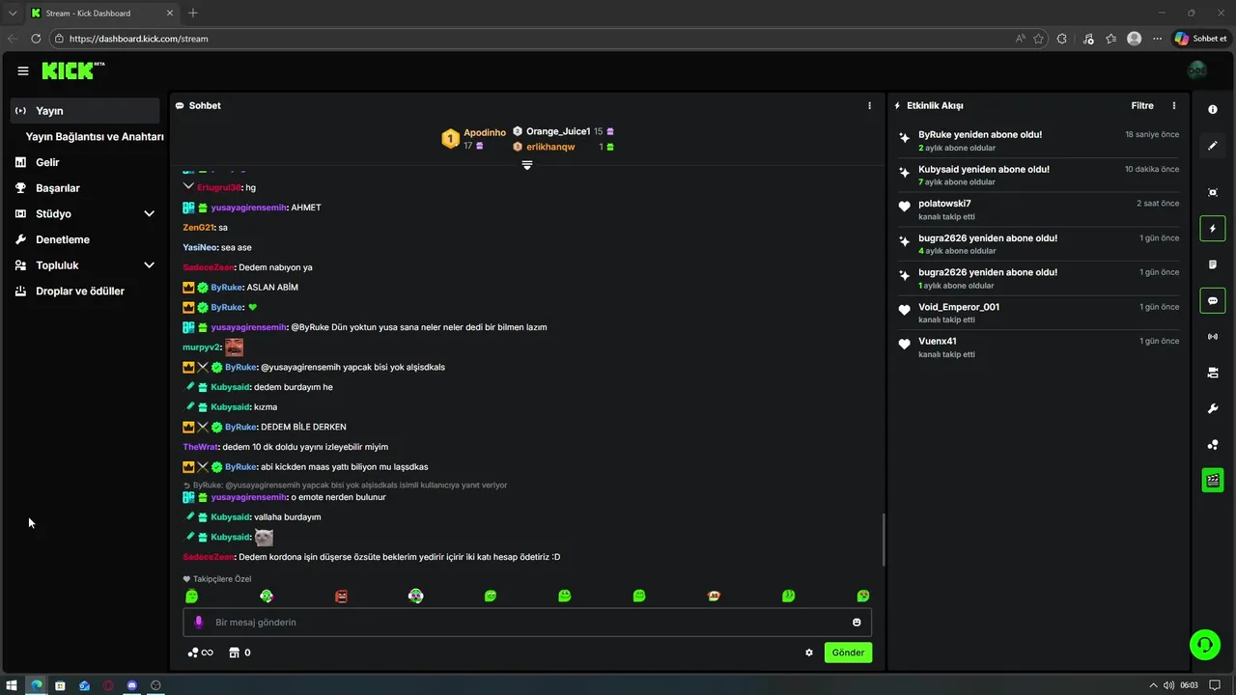Open the hamburger navigation menu
This screenshot has width=1236, height=695.
click(x=23, y=70)
